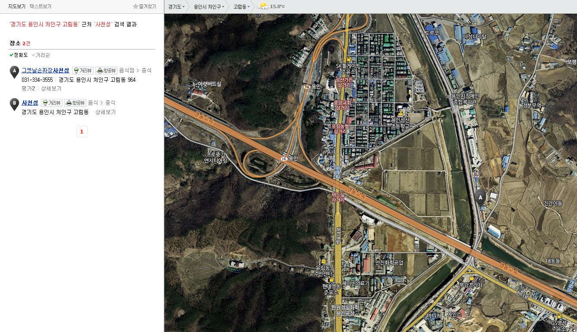Click the B marker icon in results list
This screenshot has height=332, width=577.
[x=14, y=104]
